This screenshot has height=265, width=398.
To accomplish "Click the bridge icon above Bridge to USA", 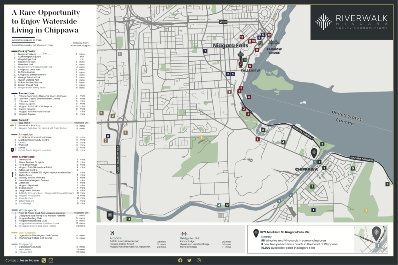I will [x=184, y=234].
